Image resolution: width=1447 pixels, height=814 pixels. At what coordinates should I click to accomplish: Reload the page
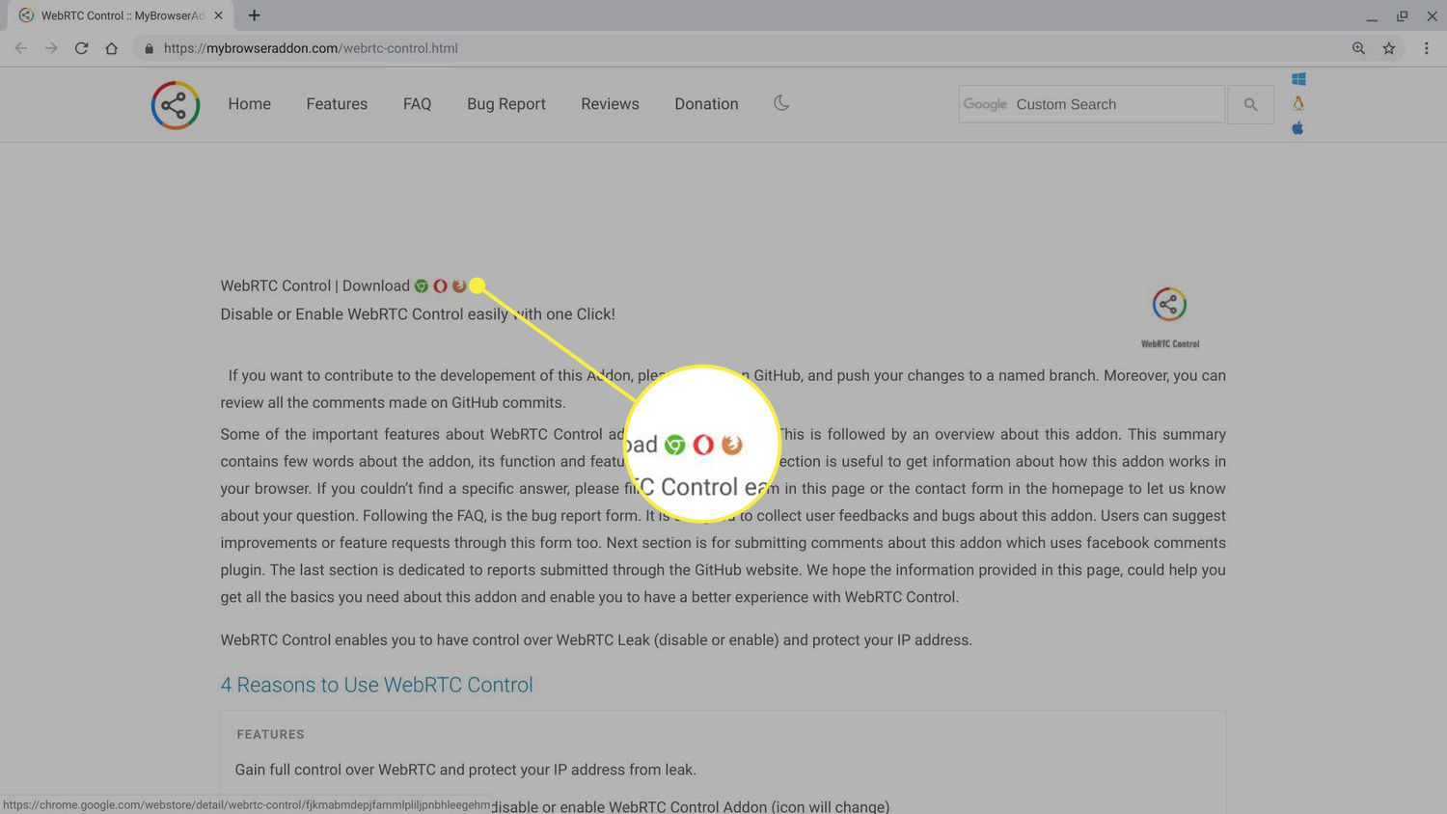click(x=82, y=48)
